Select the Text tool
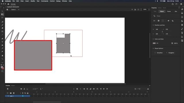The width and height of the screenshot is (184, 103). [x=2, y=42]
